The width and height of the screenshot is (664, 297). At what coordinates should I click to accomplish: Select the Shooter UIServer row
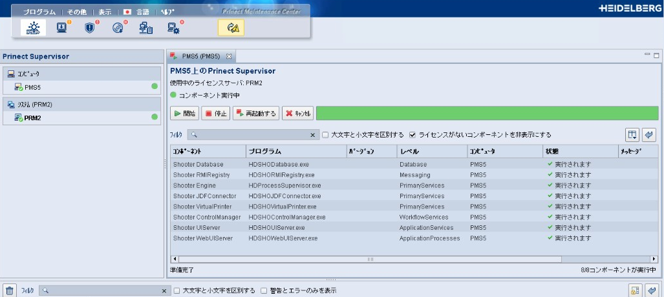414,228
